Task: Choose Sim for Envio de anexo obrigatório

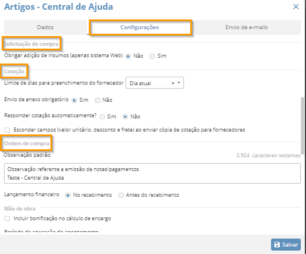Action: tap(74, 100)
